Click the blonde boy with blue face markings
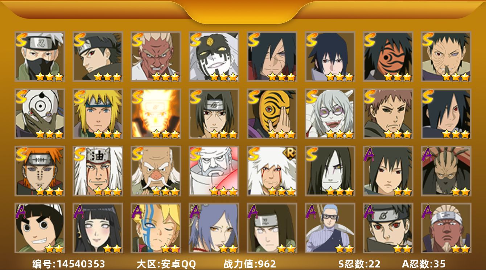The width and height of the screenshot is (486, 270). [156, 228]
